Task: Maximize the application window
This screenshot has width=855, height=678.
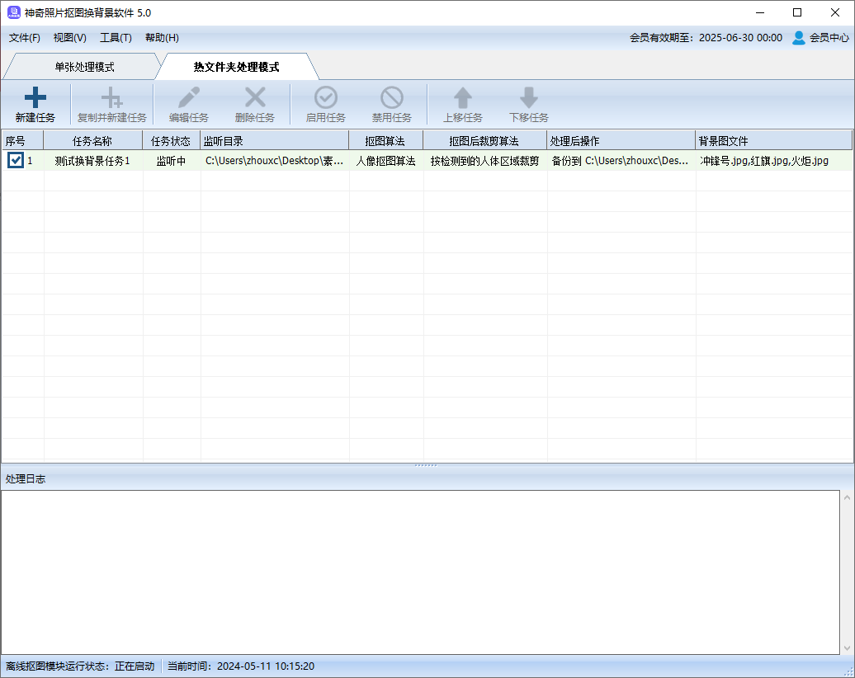Action: point(797,12)
